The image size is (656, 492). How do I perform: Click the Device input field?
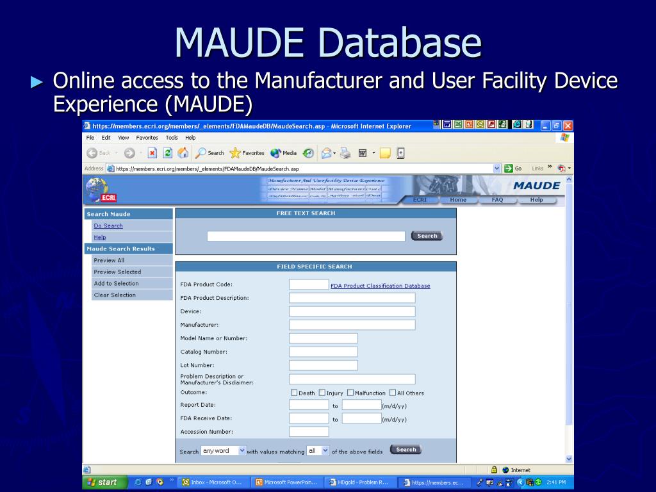tap(352, 311)
